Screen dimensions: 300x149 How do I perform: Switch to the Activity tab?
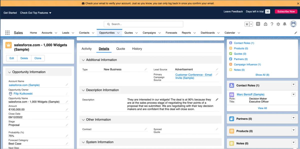(x=86, y=49)
